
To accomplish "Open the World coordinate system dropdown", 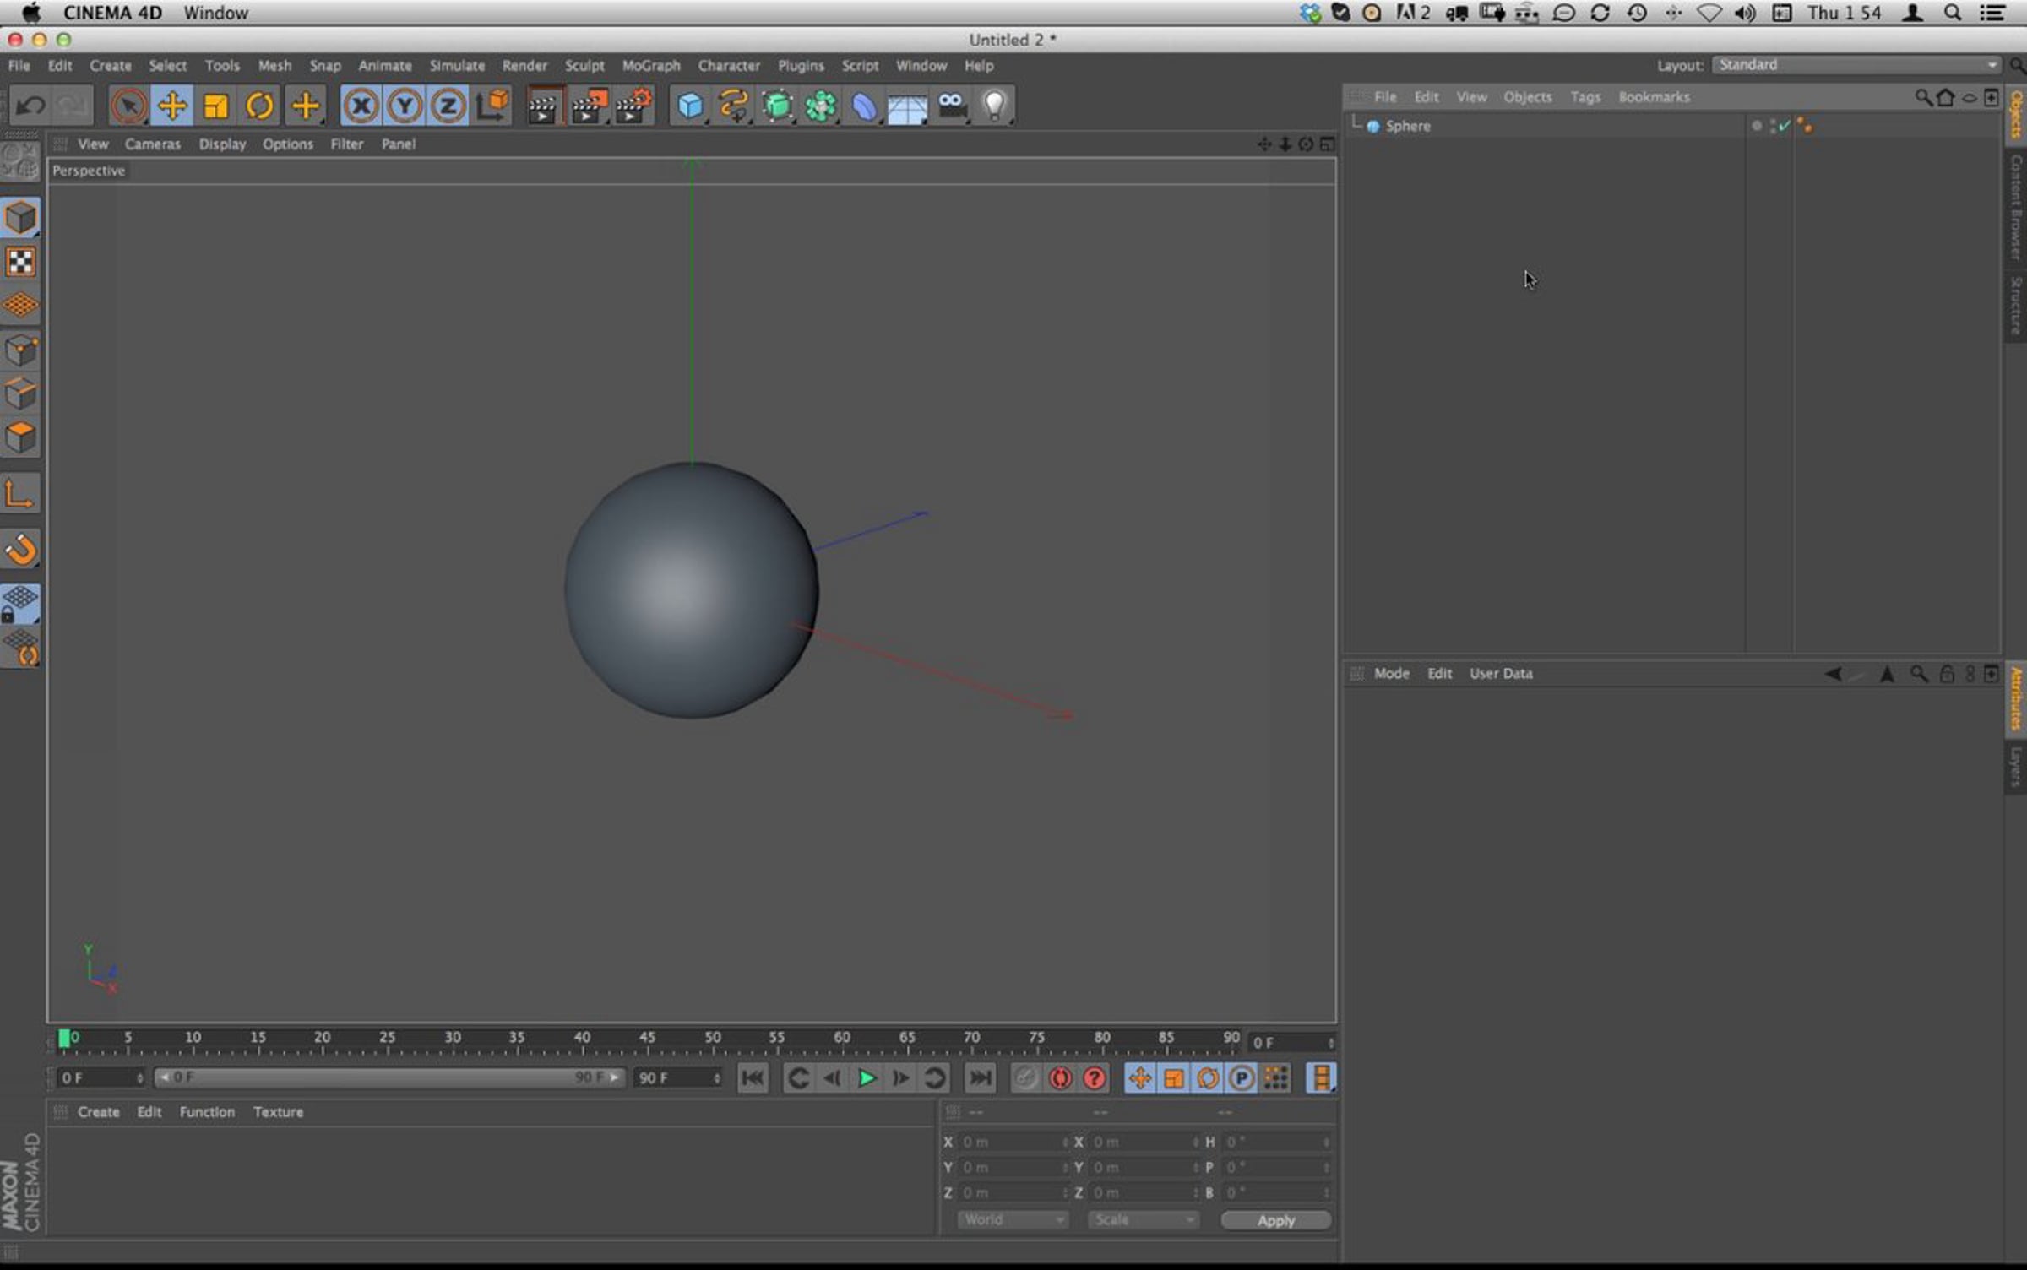I will [1013, 1219].
